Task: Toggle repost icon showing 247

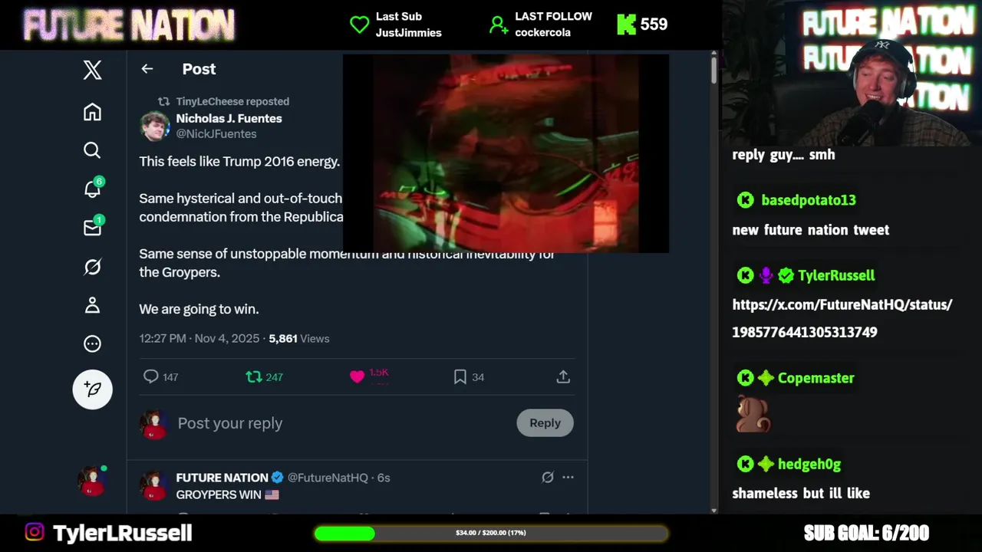Action: tap(254, 376)
